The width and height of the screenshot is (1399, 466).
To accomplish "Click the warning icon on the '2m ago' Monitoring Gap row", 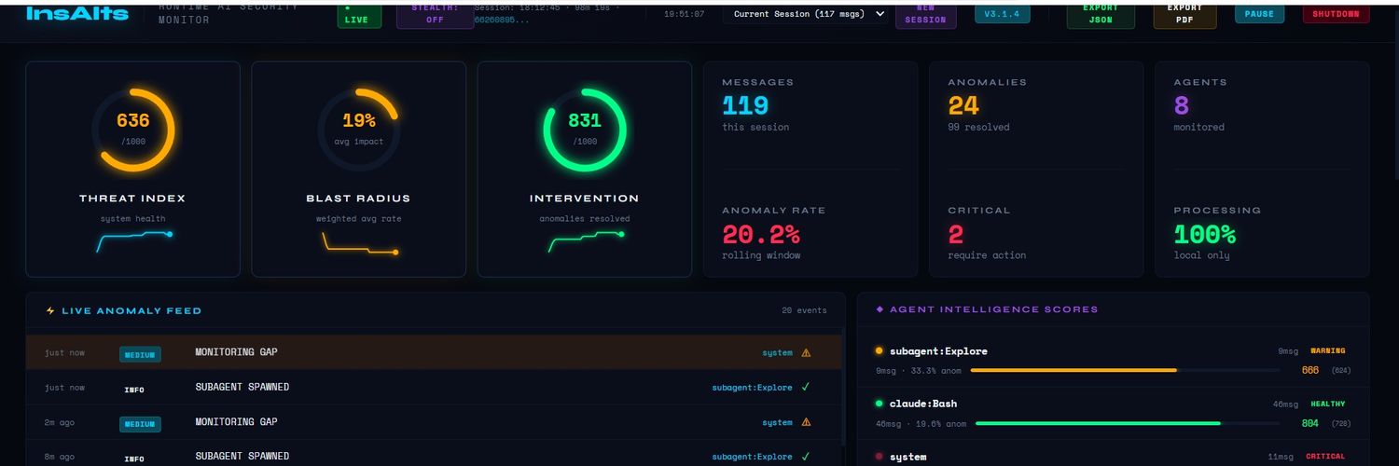I will coord(806,422).
